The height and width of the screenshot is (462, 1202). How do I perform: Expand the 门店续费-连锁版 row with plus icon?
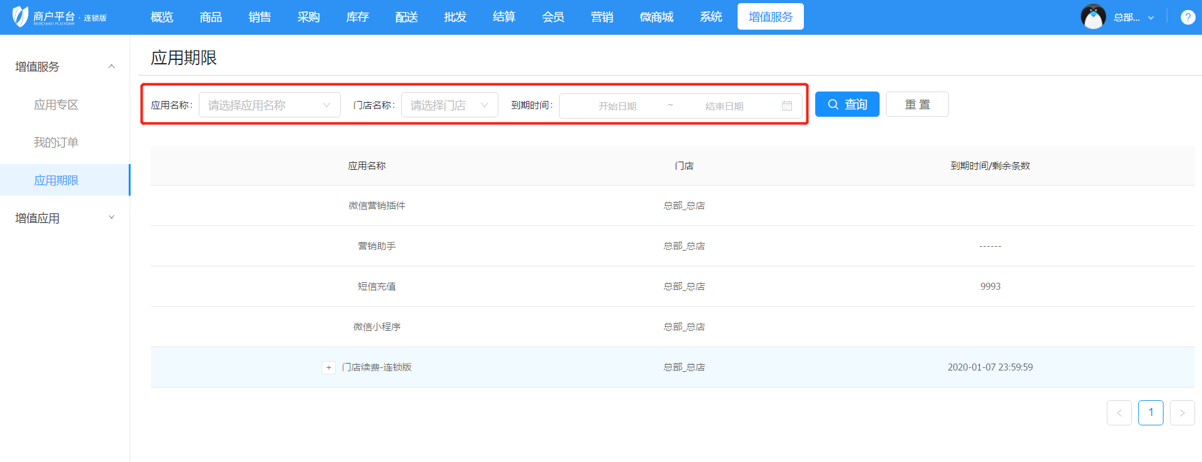329,367
